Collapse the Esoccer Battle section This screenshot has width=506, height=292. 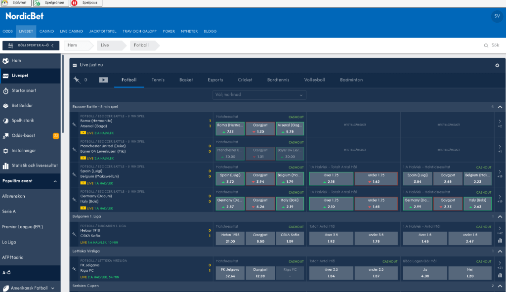[500, 107]
